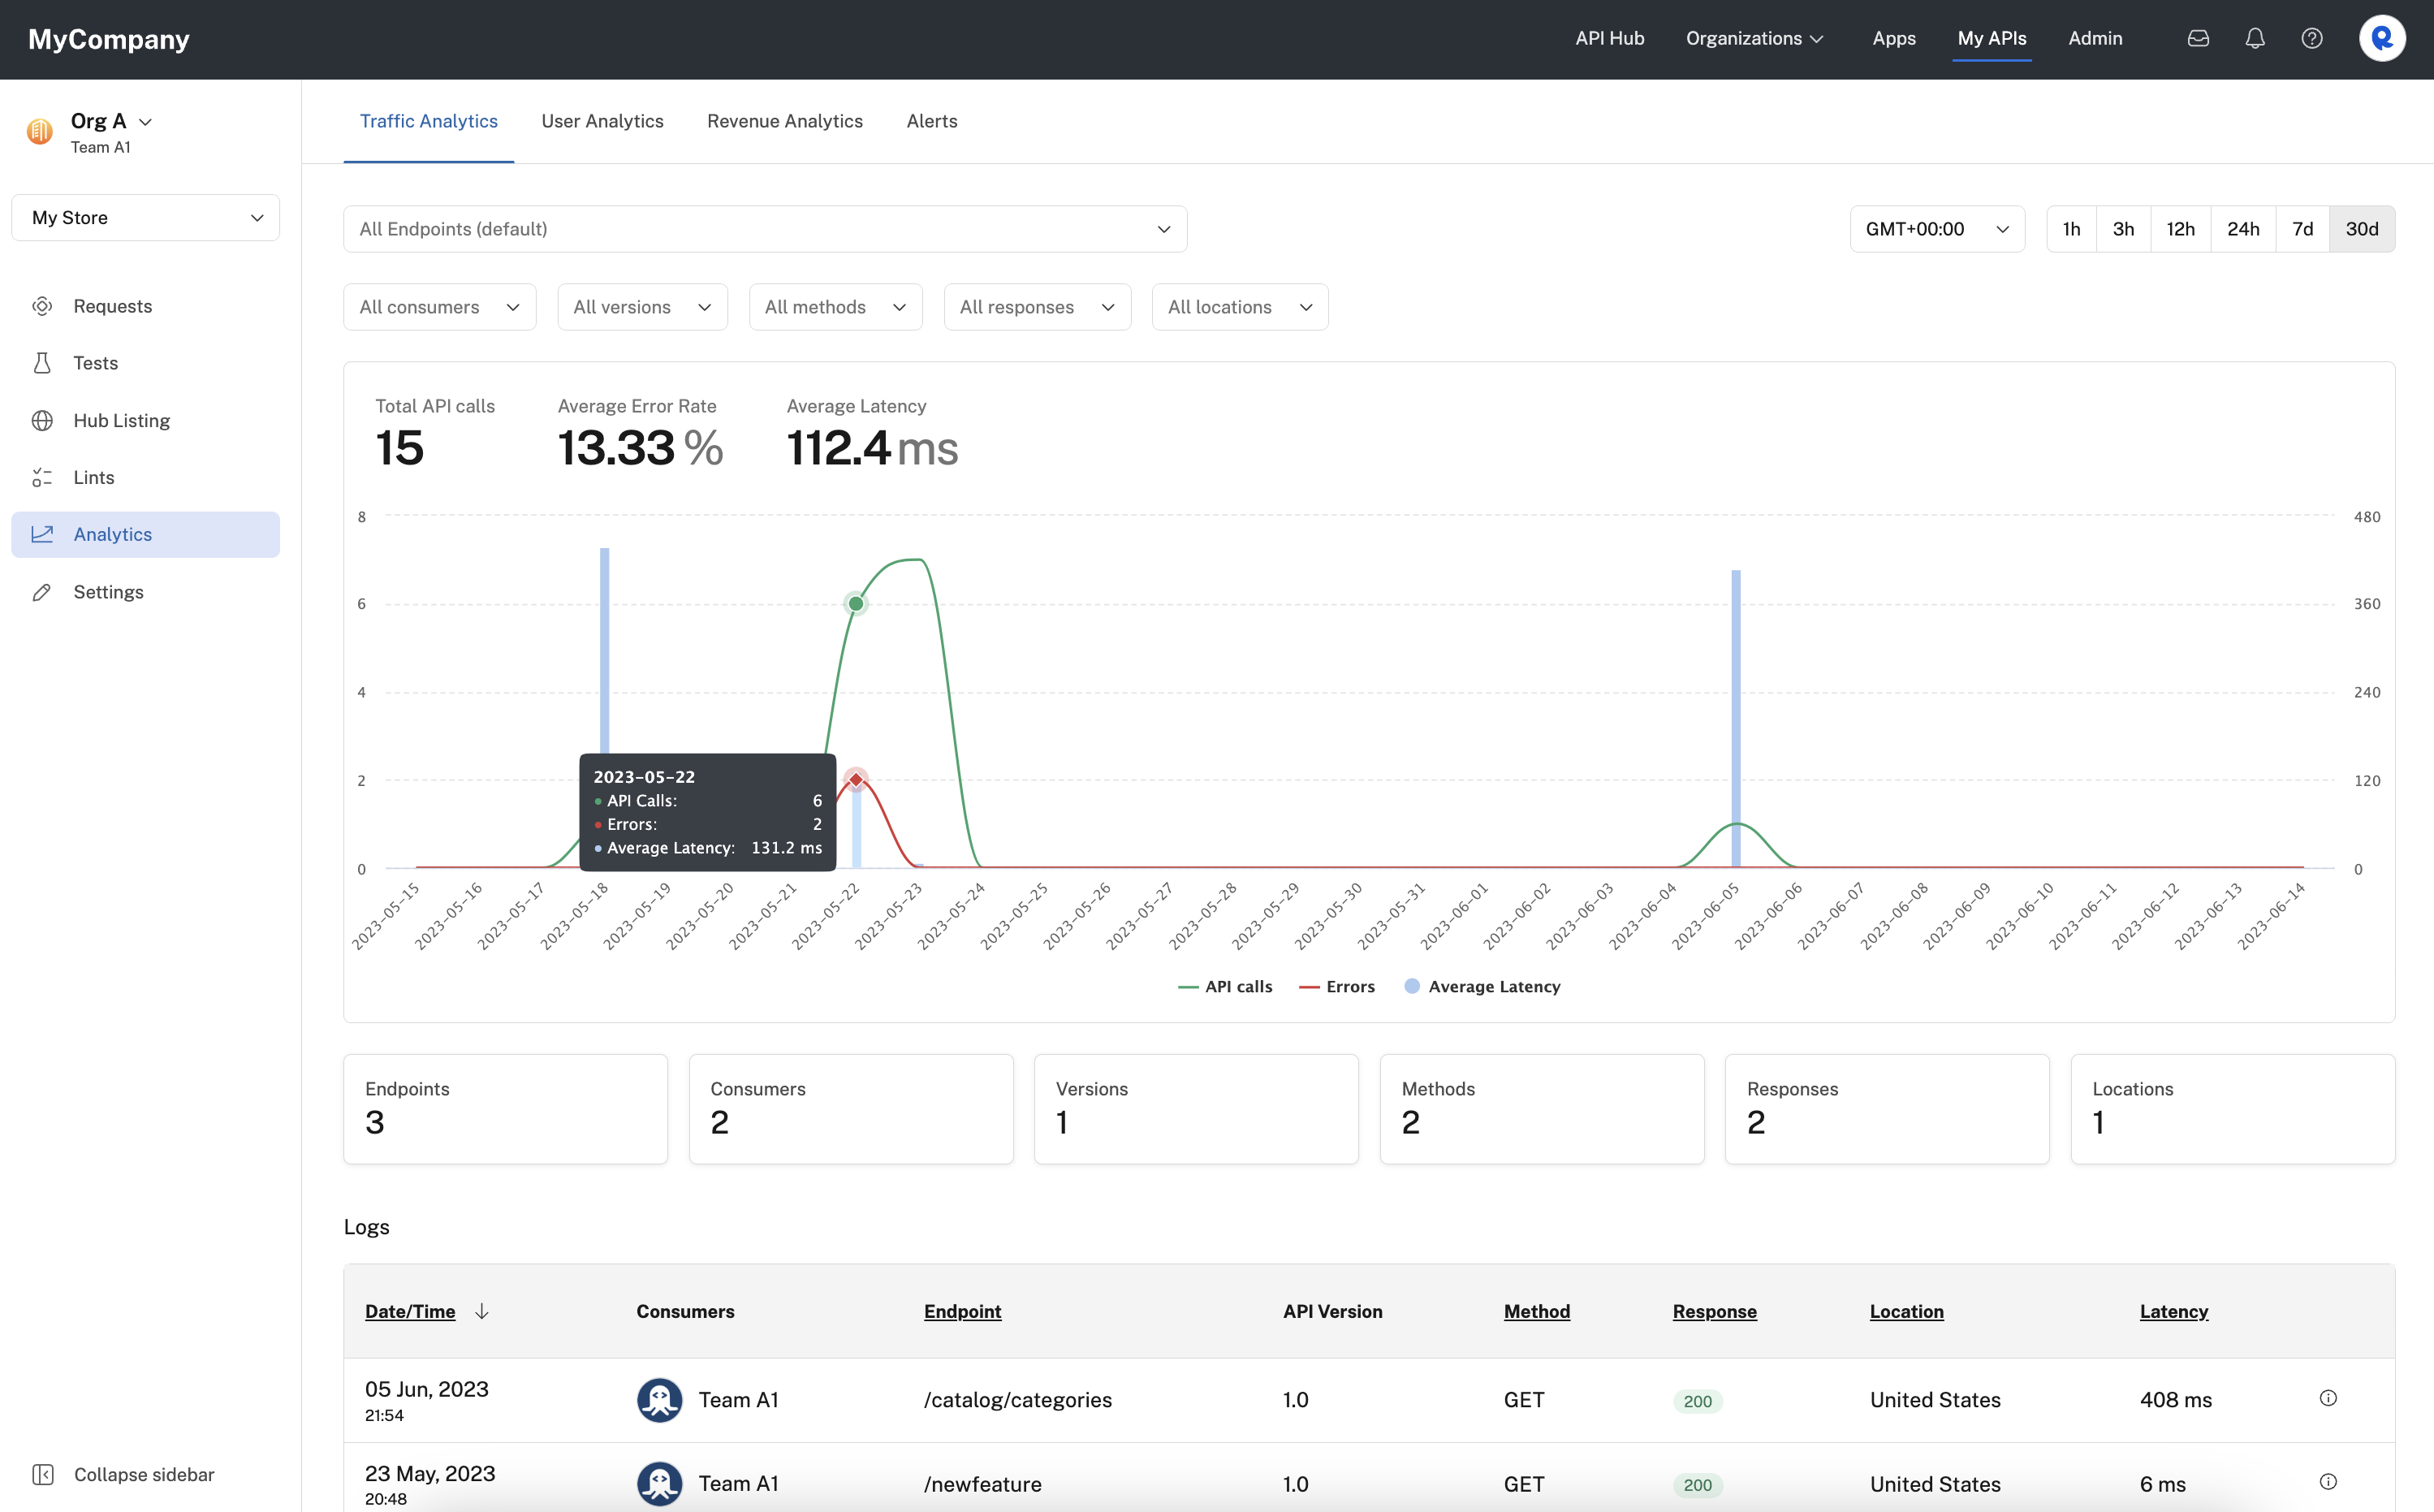Click the Lints sidebar icon
Image resolution: width=2434 pixels, height=1512 pixels.
click(44, 476)
